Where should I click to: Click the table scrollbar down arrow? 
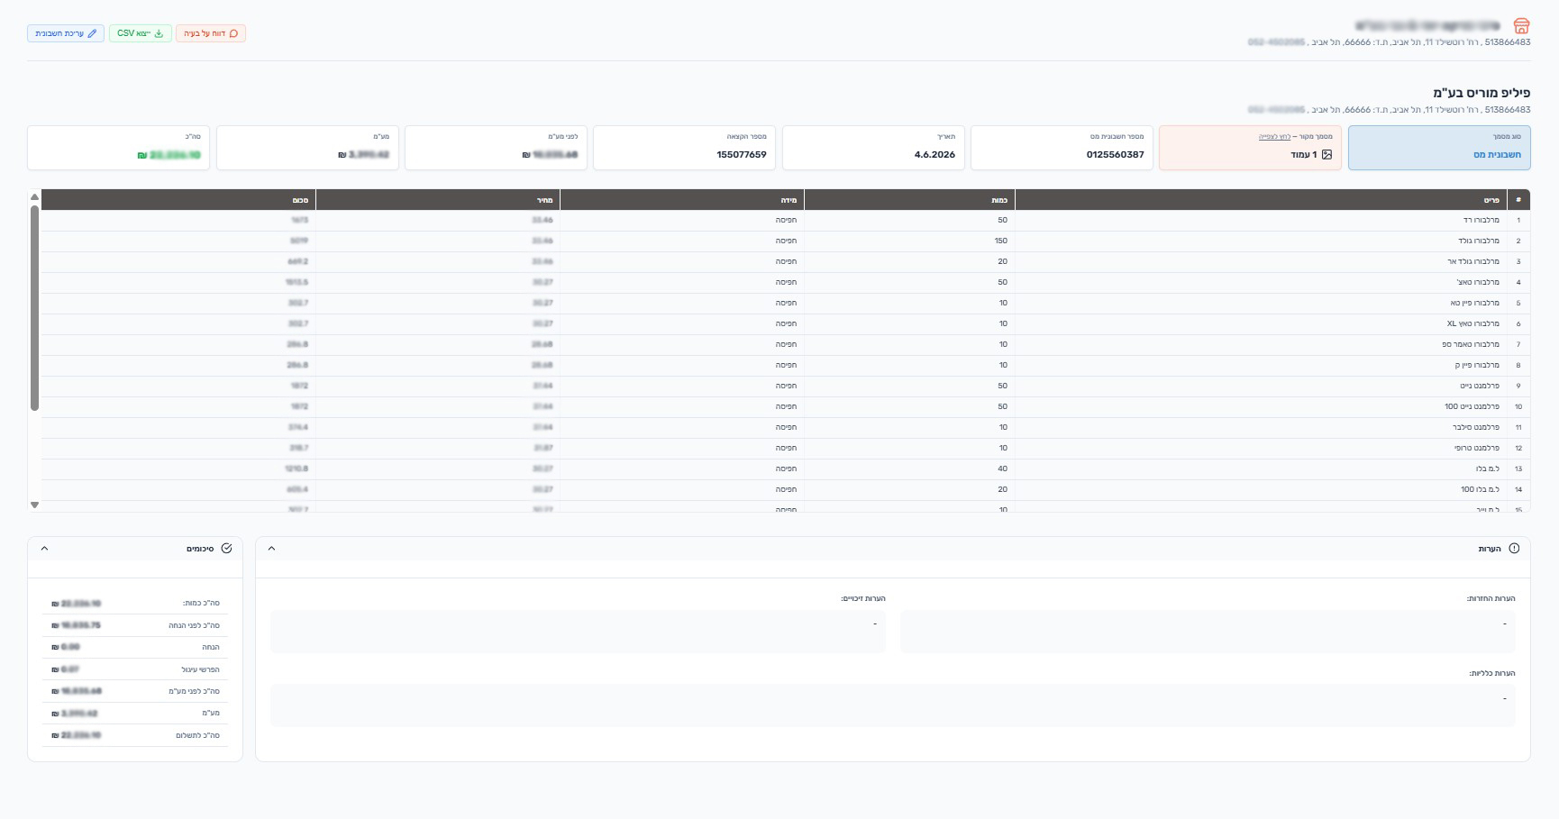(34, 505)
